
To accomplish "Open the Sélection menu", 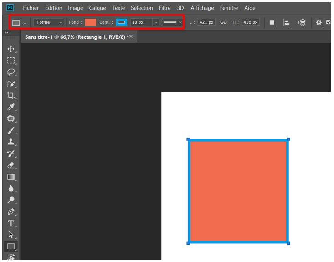I will click(142, 8).
